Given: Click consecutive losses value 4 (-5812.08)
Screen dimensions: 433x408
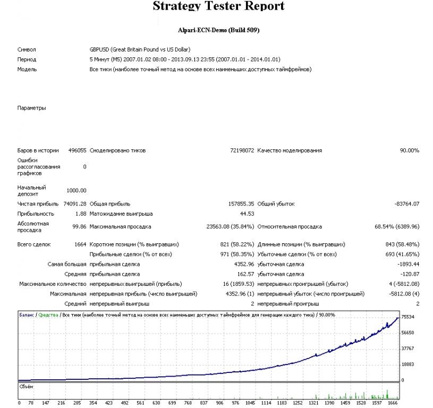Looking at the screenshot, I should [404, 284].
